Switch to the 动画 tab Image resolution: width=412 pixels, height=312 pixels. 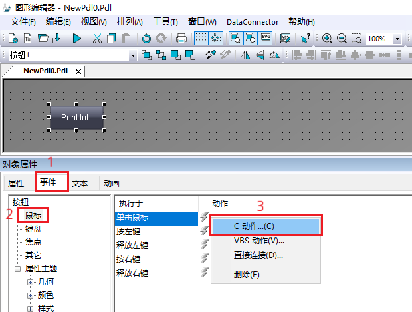[x=112, y=184]
